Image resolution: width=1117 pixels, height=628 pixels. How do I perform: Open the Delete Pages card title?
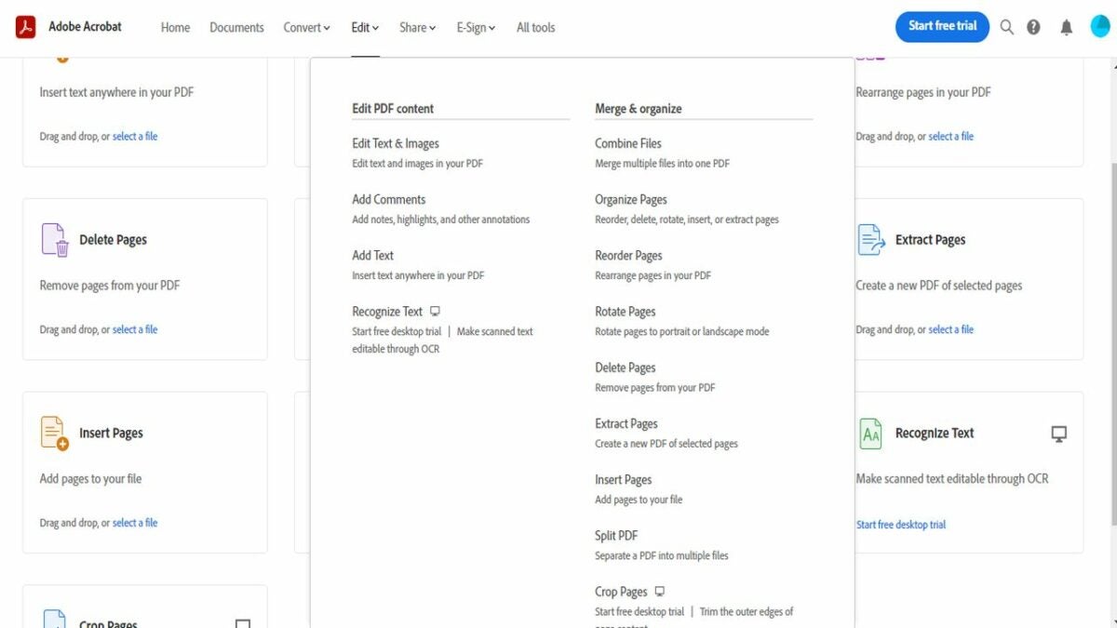tap(113, 239)
